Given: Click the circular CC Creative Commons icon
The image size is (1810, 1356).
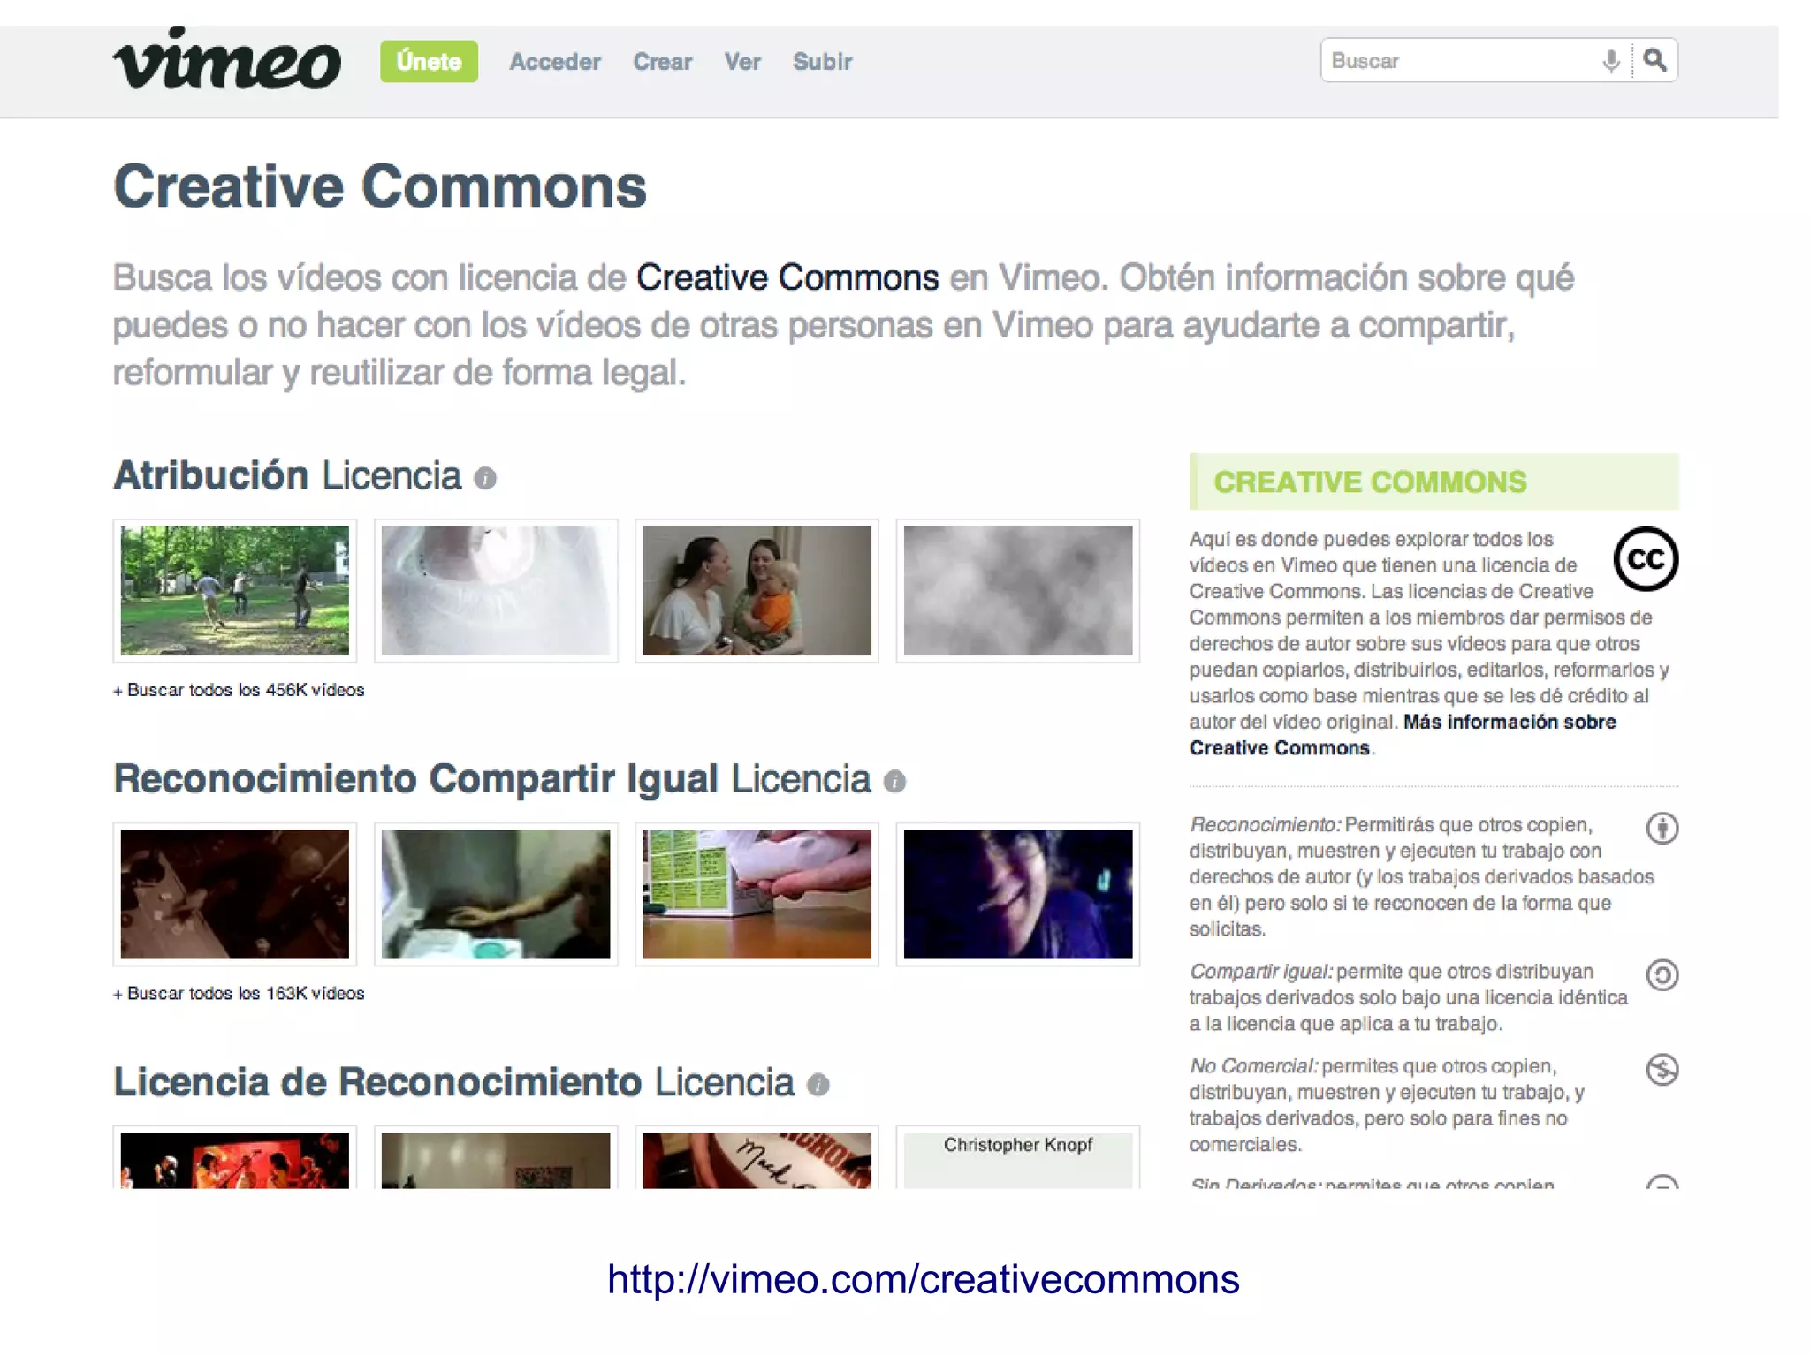Looking at the screenshot, I should (x=1646, y=559).
